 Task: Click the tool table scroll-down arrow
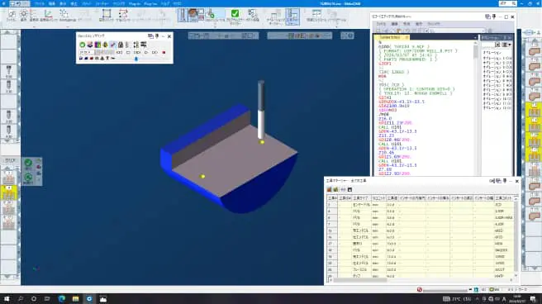pos(516,276)
